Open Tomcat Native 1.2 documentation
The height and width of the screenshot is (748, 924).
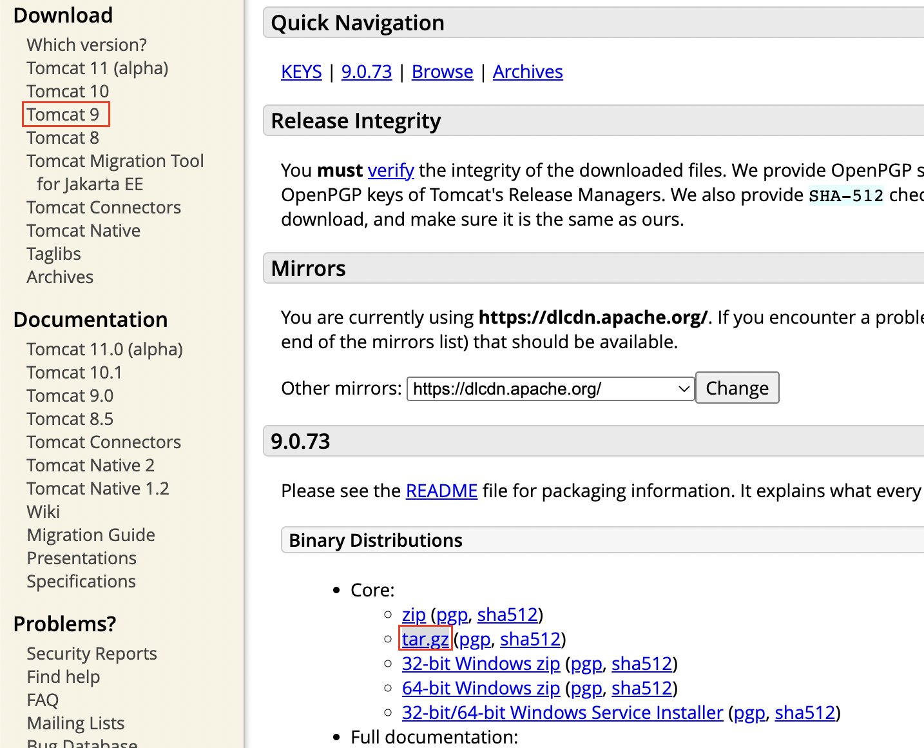tap(98, 488)
